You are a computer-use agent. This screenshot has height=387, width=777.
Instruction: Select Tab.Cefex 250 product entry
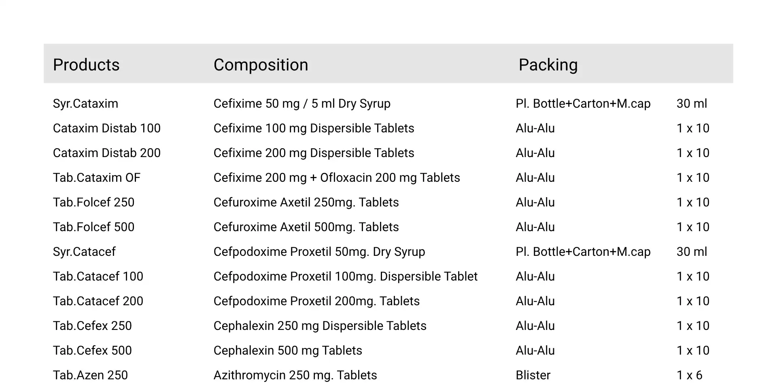click(92, 326)
